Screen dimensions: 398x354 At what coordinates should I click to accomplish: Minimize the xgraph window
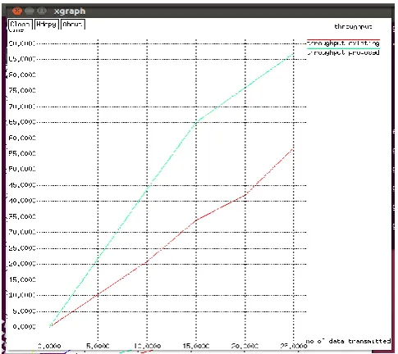coord(30,11)
